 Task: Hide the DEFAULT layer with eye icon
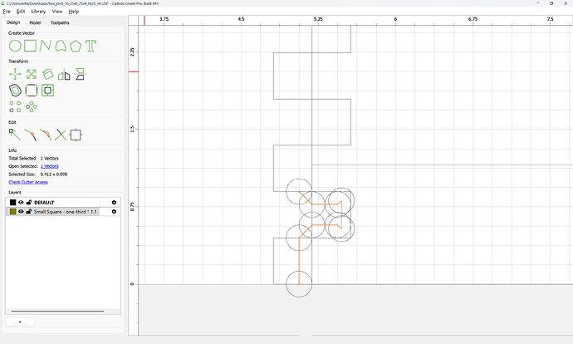coord(21,203)
